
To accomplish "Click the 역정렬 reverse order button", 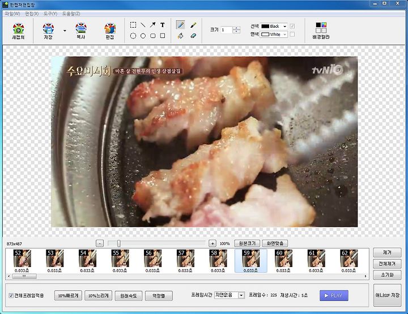I will [159, 295].
